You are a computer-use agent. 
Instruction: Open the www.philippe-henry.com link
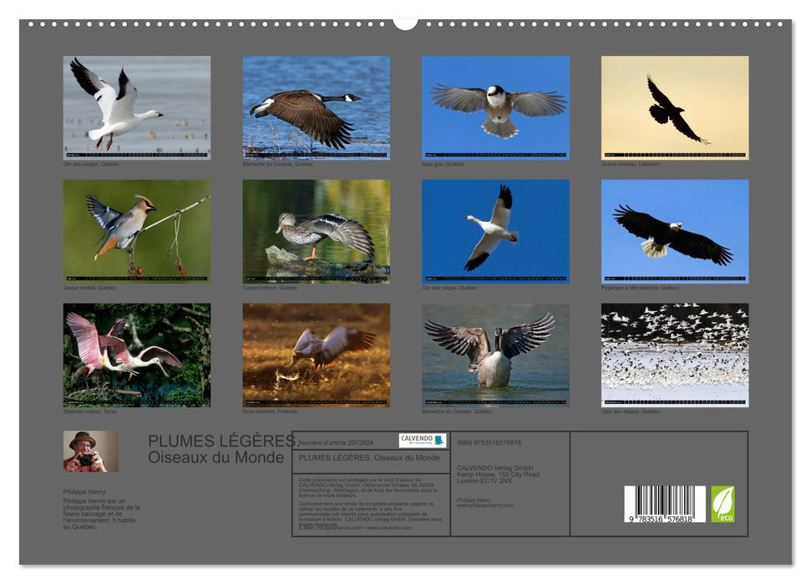tap(484, 505)
